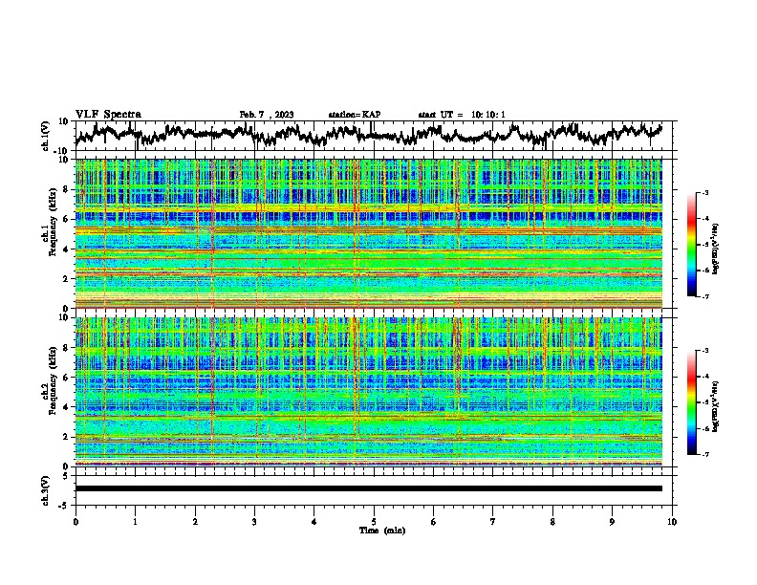The image size is (757, 585).
Task: Click ch.1 color bar log(PSD) unit label
Action: (716, 249)
